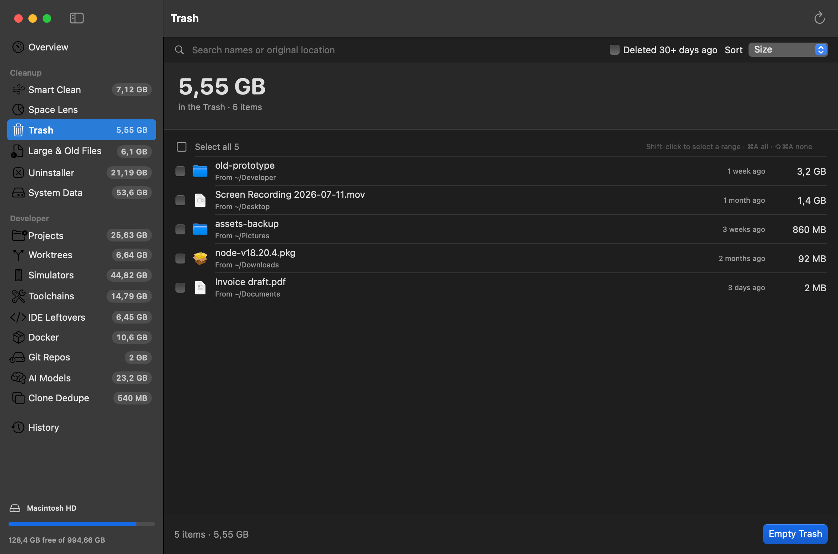Click the assets-backup folder icon

[200, 229]
